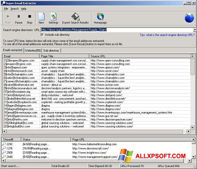The width and height of the screenshot is (197, 169).
Task: Click email list horizontal scroll right arrow
Action: point(189,131)
